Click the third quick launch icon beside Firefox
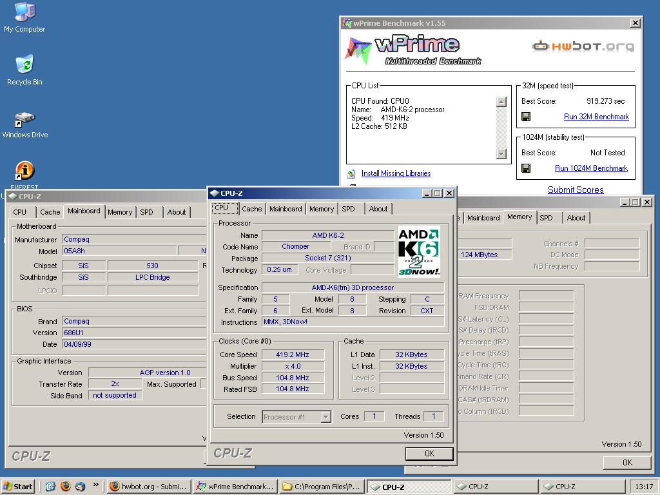The width and height of the screenshot is (660, 495). point(80,486)
